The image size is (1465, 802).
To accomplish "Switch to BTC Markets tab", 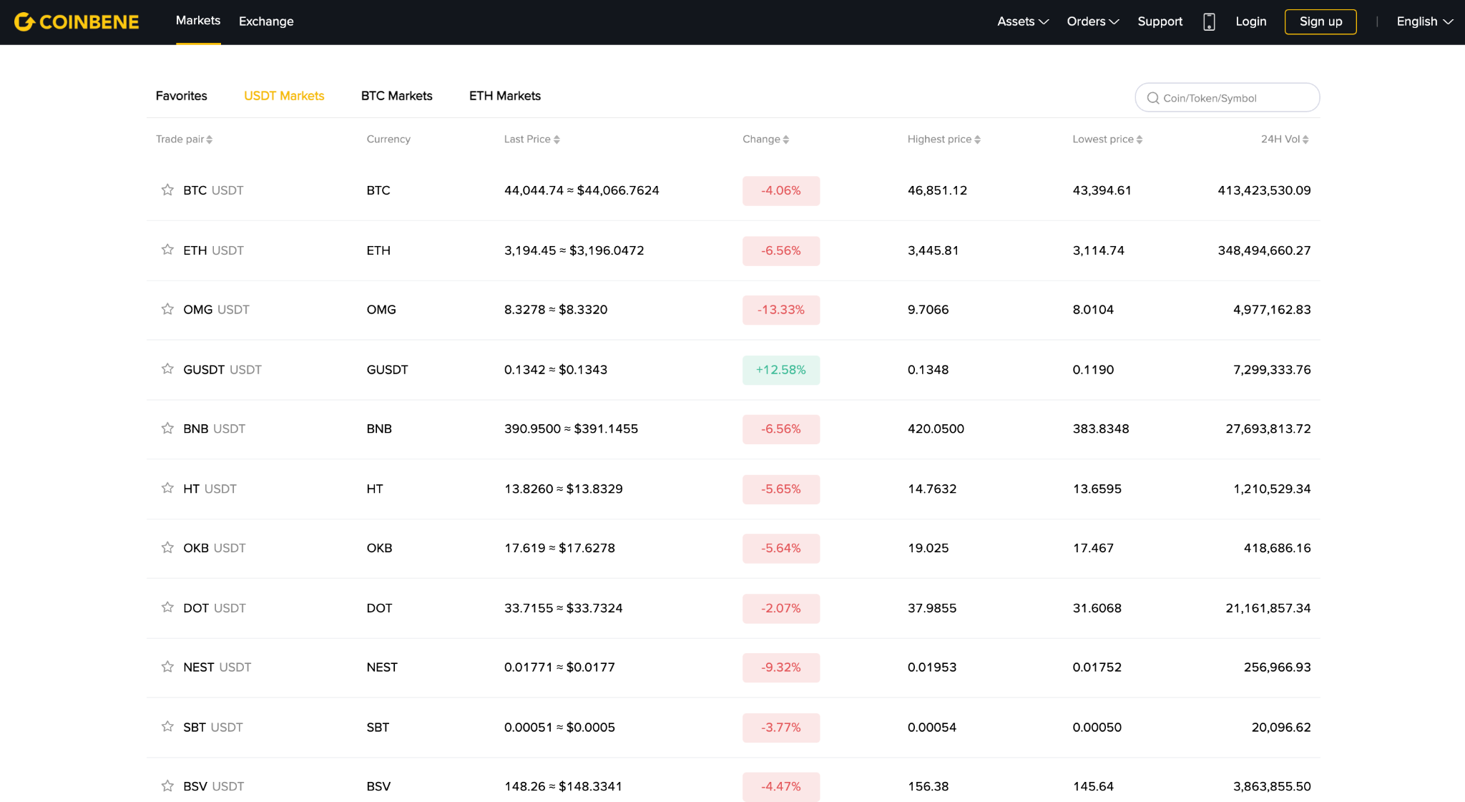I will pyautogui.click(x=396, y=96).
